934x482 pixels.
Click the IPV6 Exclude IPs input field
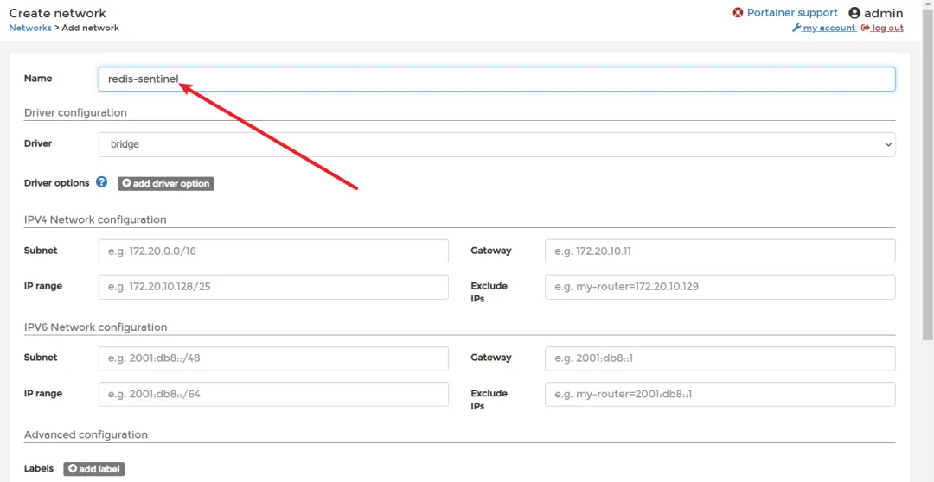(720, 394)
